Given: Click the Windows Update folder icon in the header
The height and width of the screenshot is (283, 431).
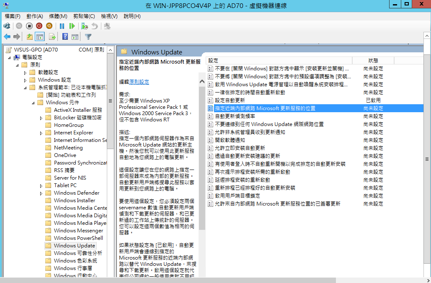Looking at the screenshot, I should (124, 51).
